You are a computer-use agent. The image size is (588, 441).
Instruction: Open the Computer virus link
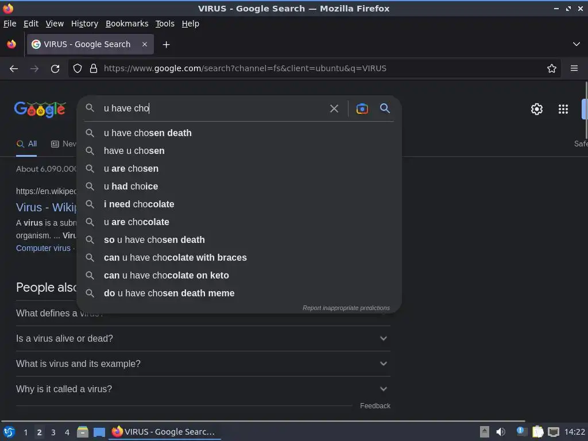(43, 248)
